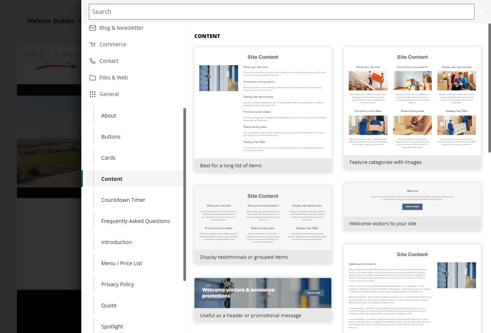Viewport: 491px width, 333px height.
Task: Close the section picker with X
Action: pyautogui.click(x=483, y=12)
